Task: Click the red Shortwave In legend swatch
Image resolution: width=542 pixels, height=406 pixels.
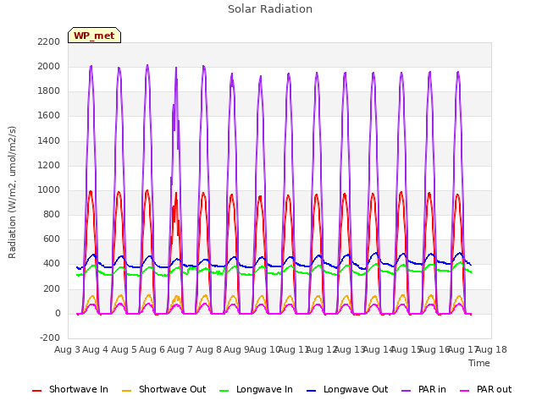Action: click(37, 391)
